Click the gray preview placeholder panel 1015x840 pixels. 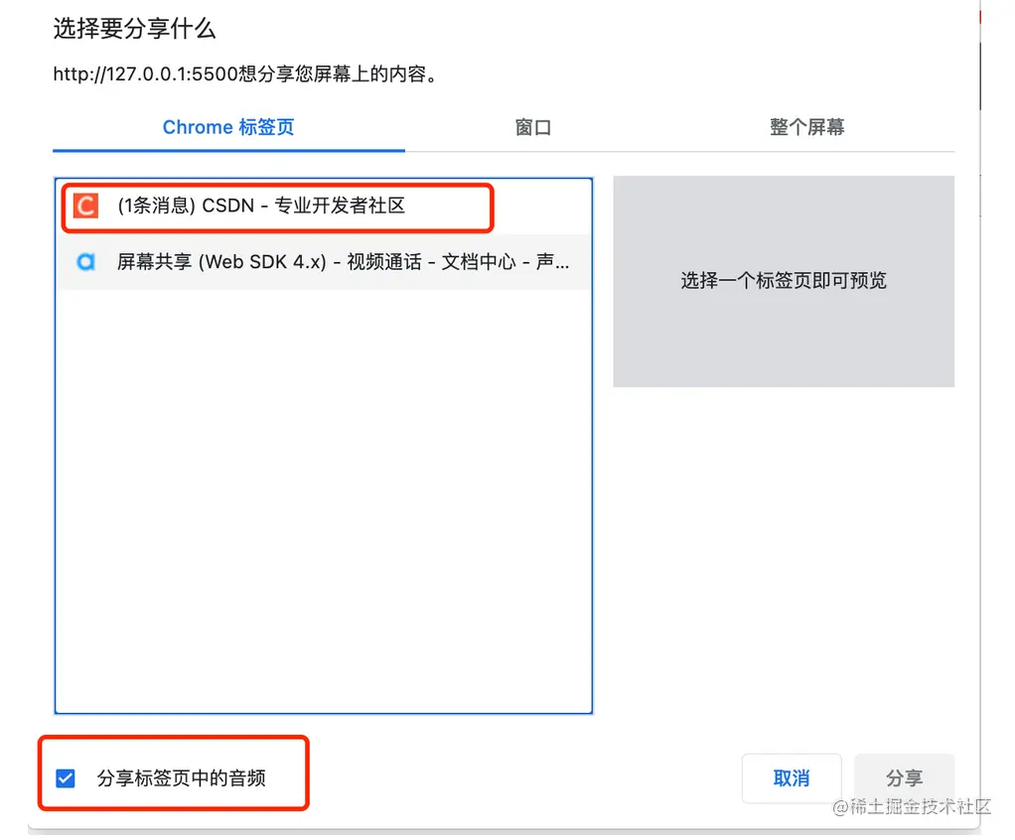tap(784, 281)
